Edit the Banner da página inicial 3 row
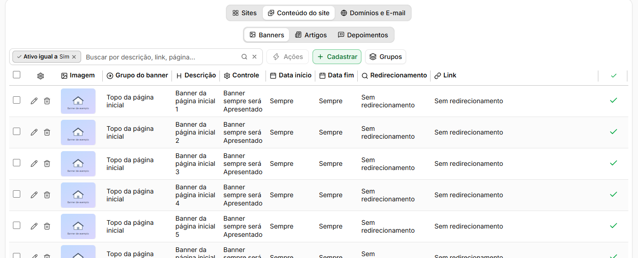 click(34, 164)
